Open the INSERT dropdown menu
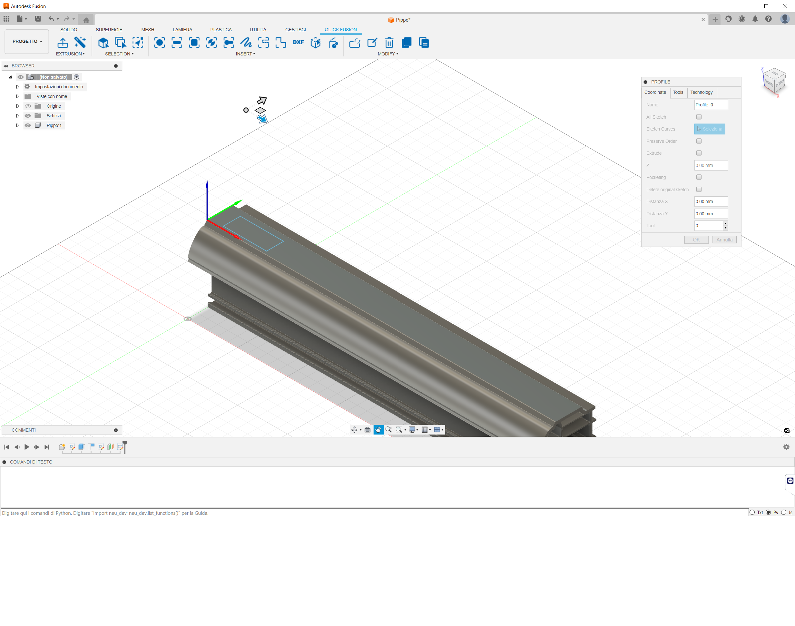The width and height of the screenshot is (795, 626). coord(245,54)
